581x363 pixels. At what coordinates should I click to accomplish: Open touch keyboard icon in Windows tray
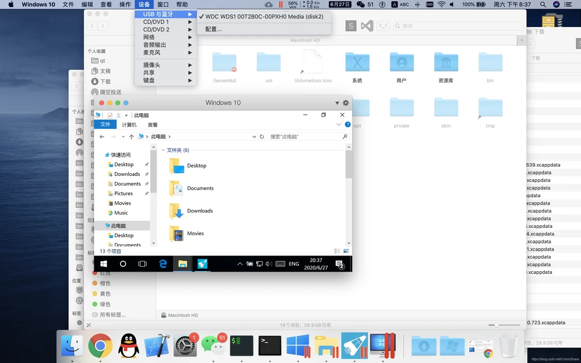coord(280,264)
